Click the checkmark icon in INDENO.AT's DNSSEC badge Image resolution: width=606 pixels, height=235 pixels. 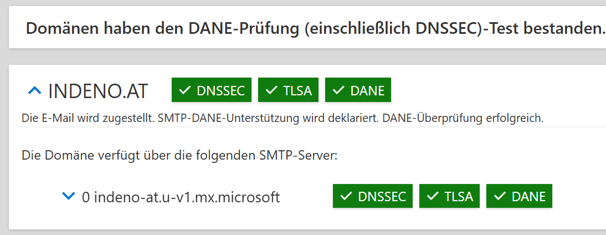point(185,90)
